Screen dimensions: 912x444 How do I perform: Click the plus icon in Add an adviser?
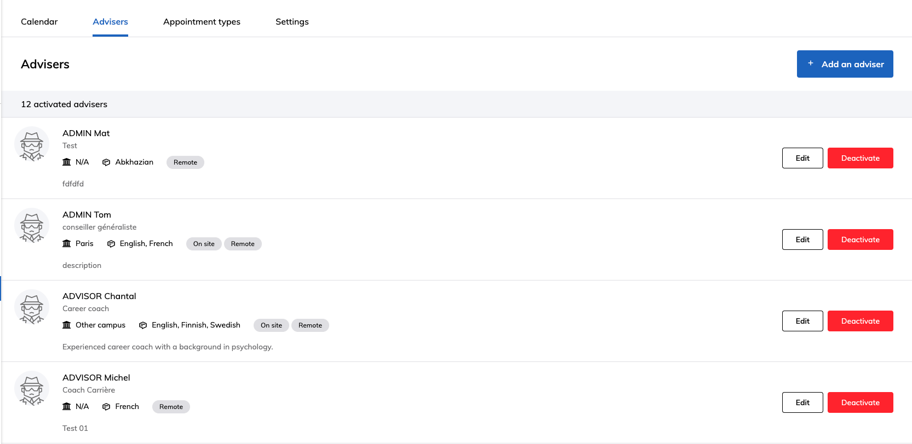pyautogui.click(x=811, y=63)
